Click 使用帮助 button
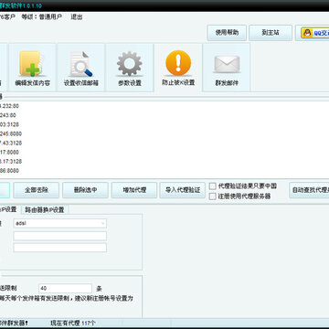 tap(227, 33)
